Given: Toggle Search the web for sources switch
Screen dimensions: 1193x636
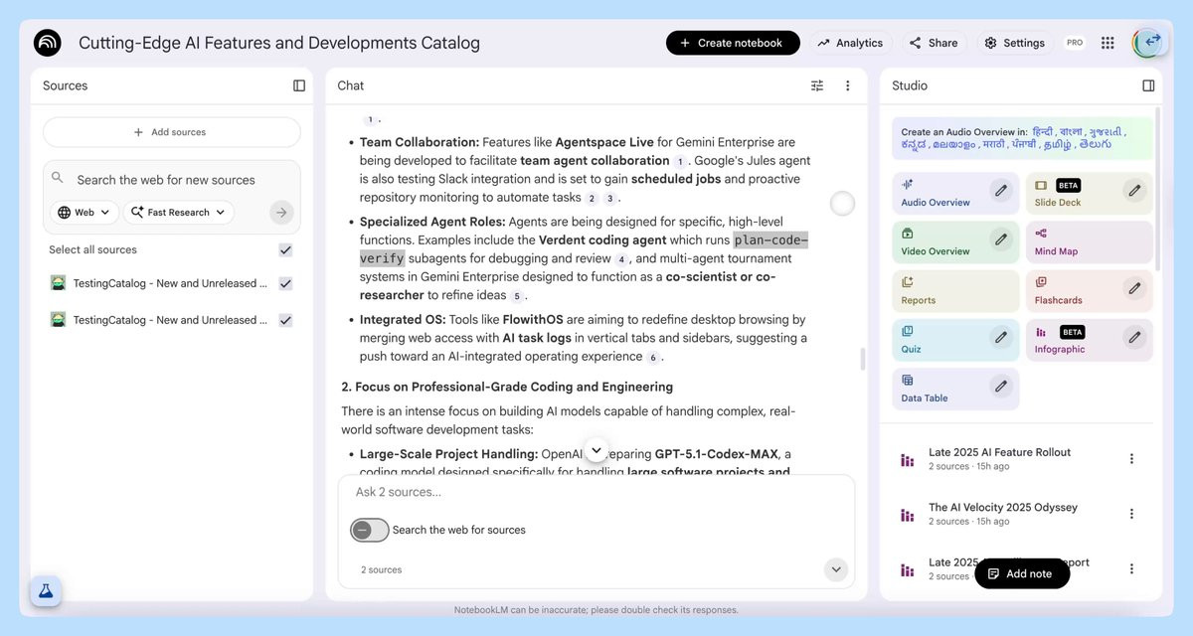Looking at the screenshot, I should (x=369, y=530).
